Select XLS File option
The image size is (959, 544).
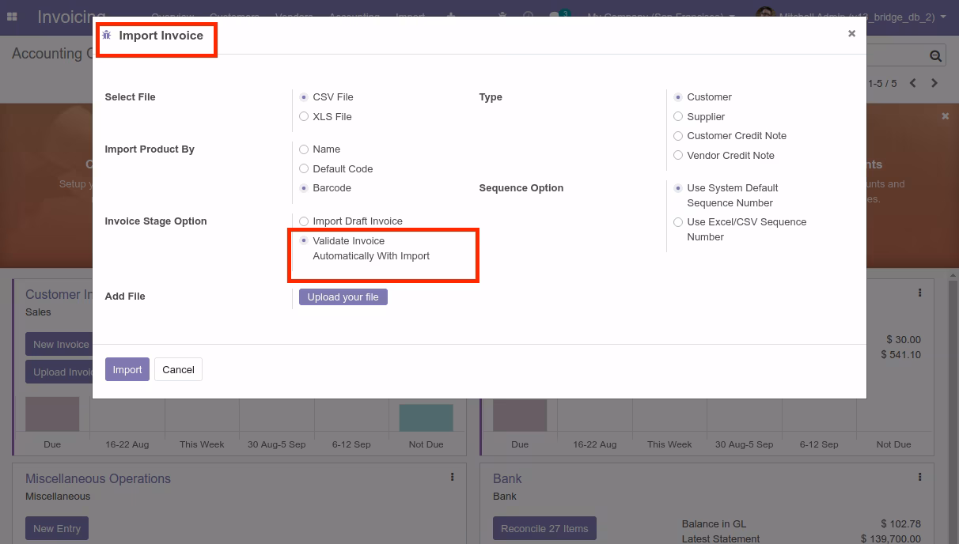[304, 117]
